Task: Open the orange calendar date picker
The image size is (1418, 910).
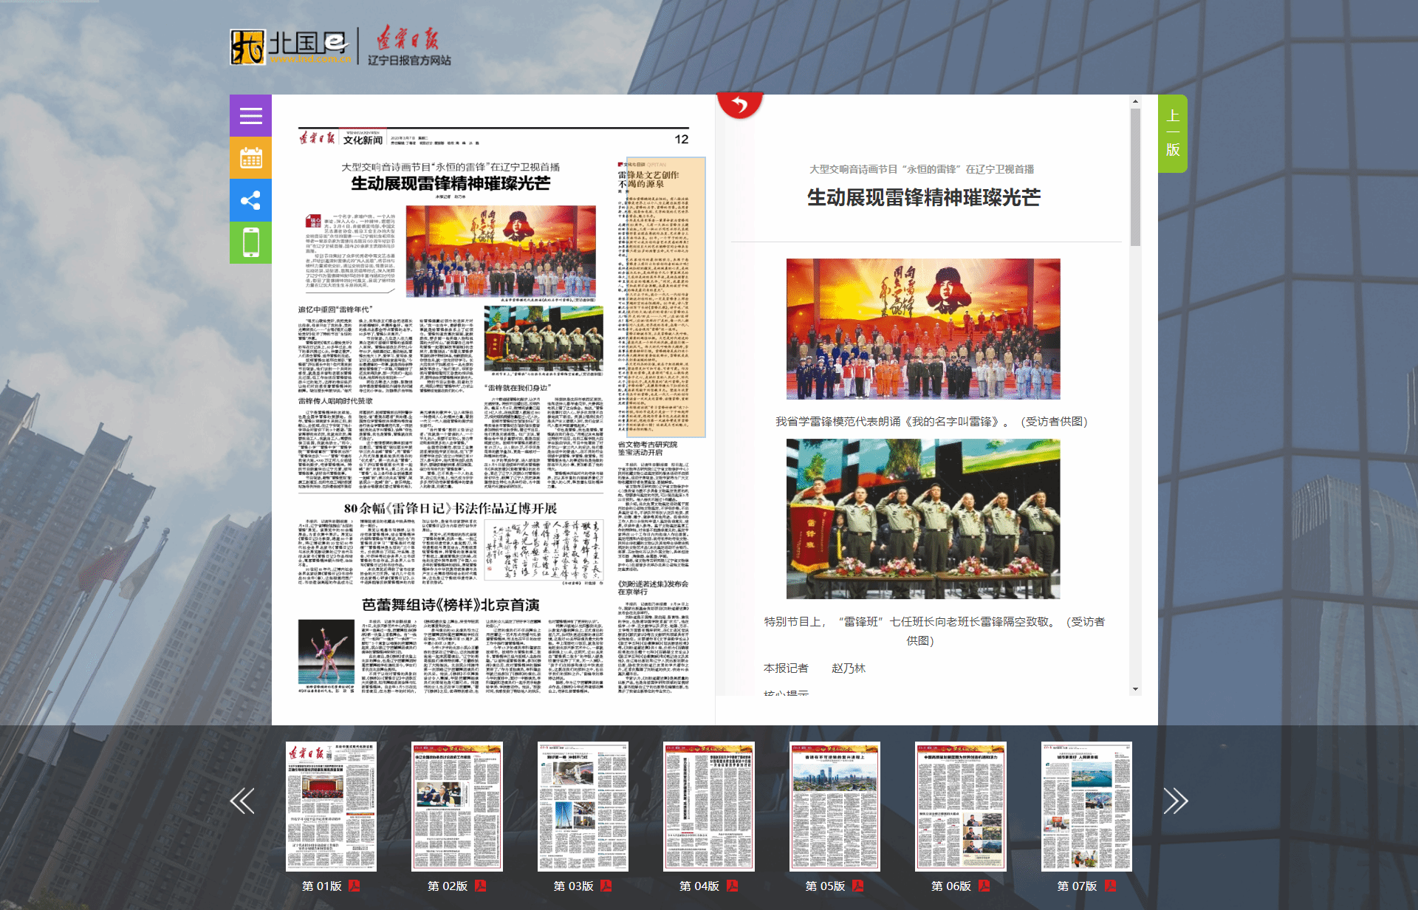Action: pyautogui.click(x=250, y=158)
